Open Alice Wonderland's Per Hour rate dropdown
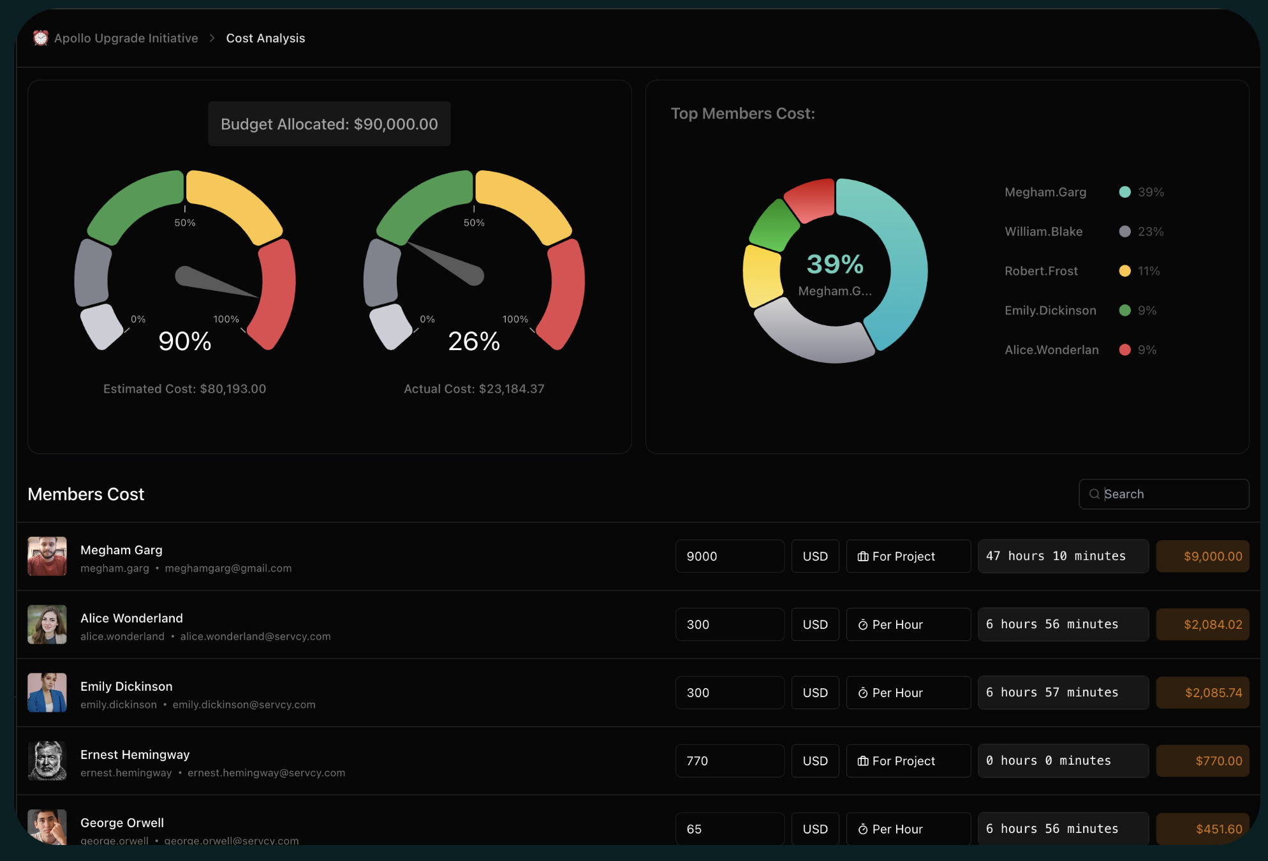 pos(908,624)
